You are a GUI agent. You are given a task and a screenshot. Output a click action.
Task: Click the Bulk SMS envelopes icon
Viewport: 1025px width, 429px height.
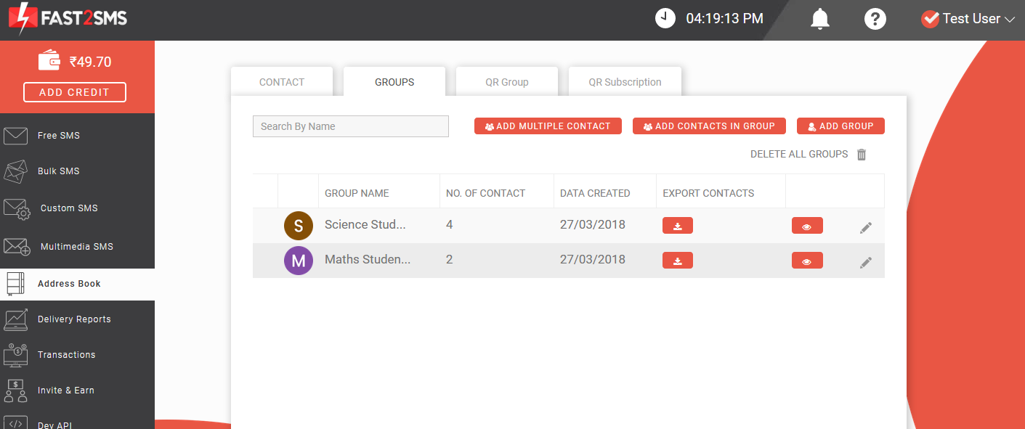coord(15,171)
